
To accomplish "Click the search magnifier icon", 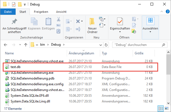I will [163, 45].
